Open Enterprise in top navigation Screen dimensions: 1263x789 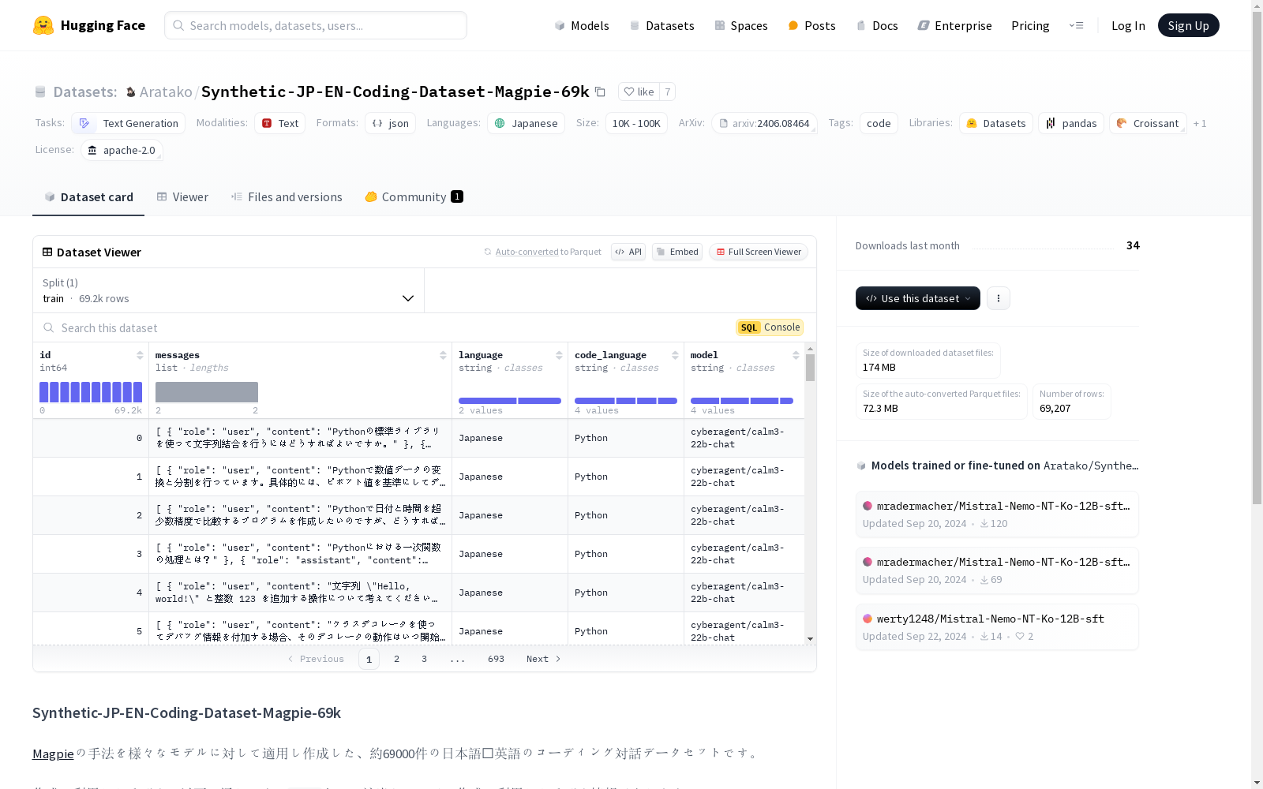(x=954, y=25)
